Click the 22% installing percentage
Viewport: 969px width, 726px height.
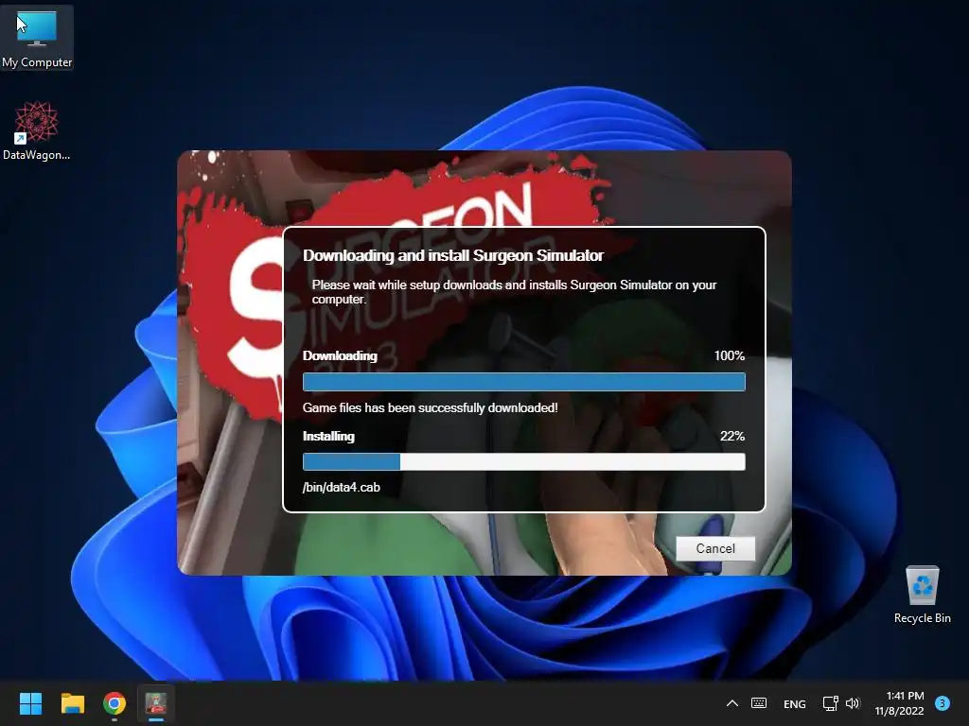[732, 436]
